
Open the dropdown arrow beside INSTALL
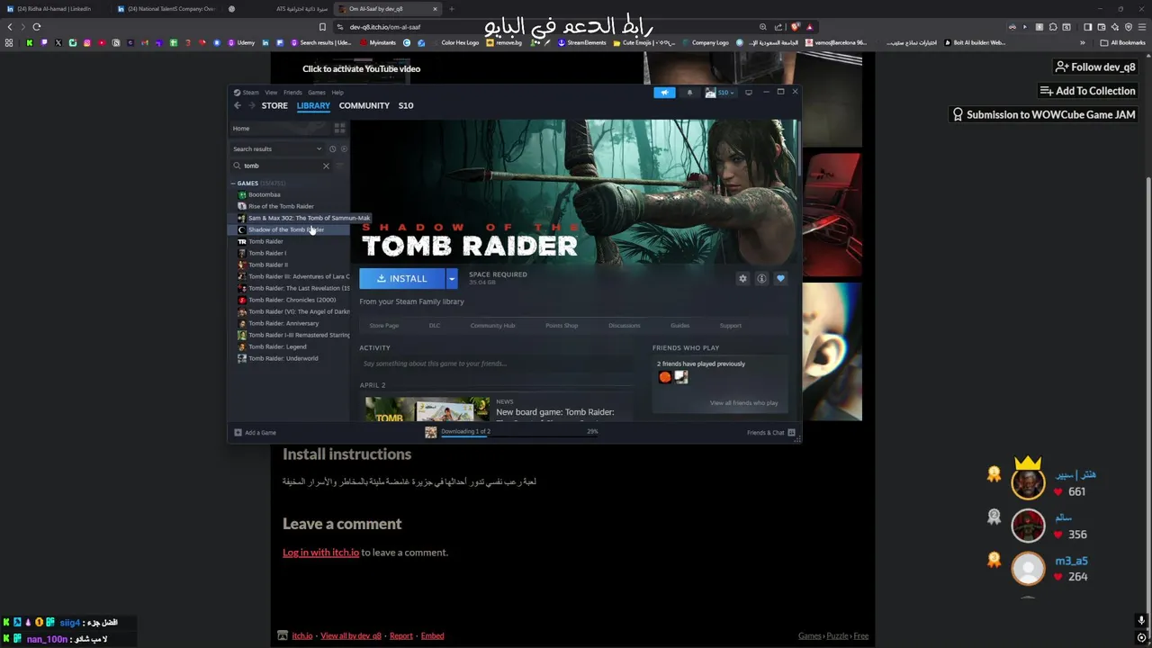click(x=452, y=278)
